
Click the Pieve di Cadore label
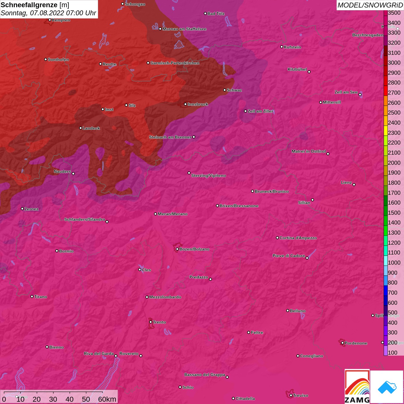[x=289, y=256]
